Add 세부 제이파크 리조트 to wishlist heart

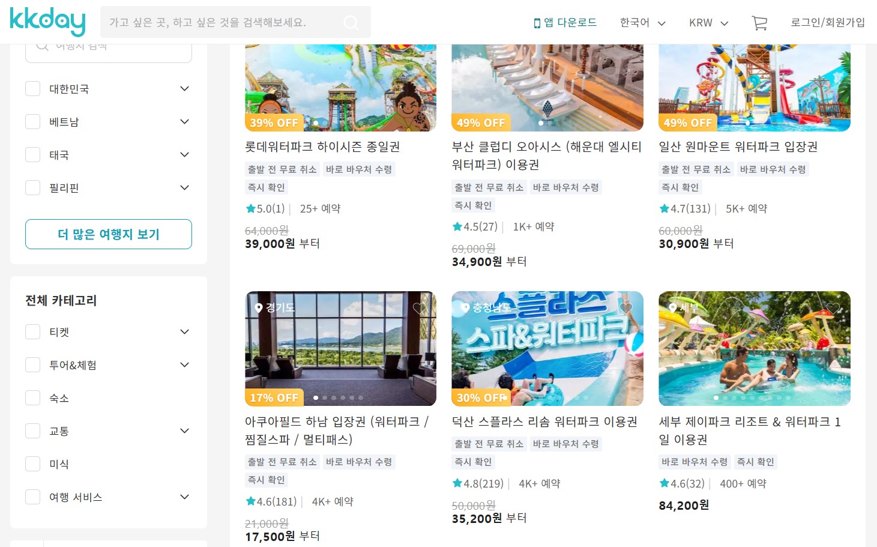(x=833, y=308)
